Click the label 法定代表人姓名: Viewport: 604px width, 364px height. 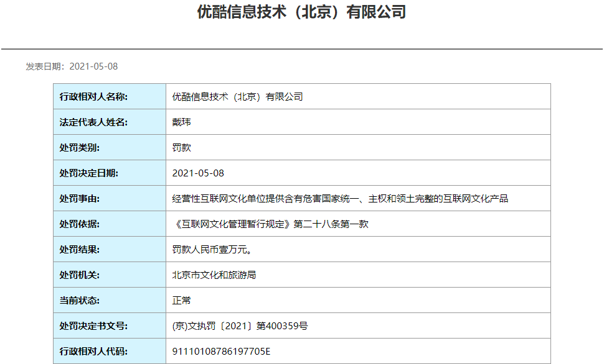(x=93, y=122)
